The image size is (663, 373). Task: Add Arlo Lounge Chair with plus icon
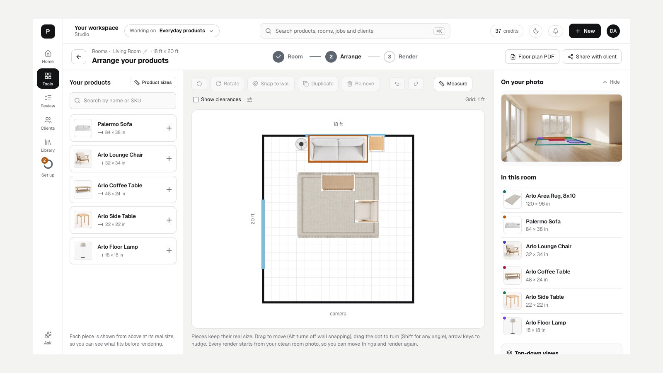coord(169,159)
